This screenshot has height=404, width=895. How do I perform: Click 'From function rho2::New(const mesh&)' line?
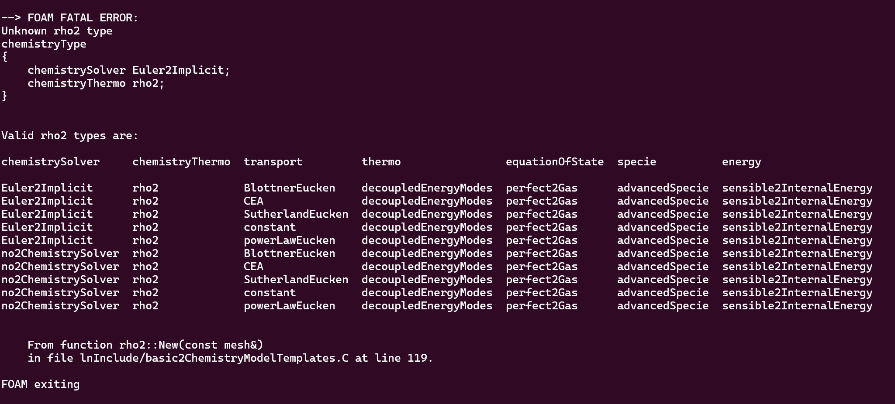point(145,345)
